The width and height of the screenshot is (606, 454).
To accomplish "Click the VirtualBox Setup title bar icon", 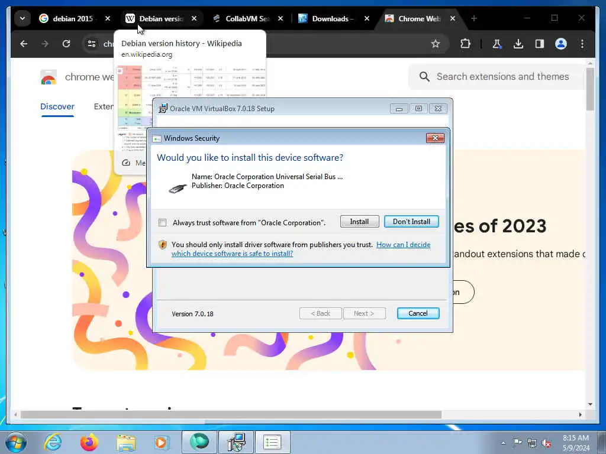I will [163, 109].
